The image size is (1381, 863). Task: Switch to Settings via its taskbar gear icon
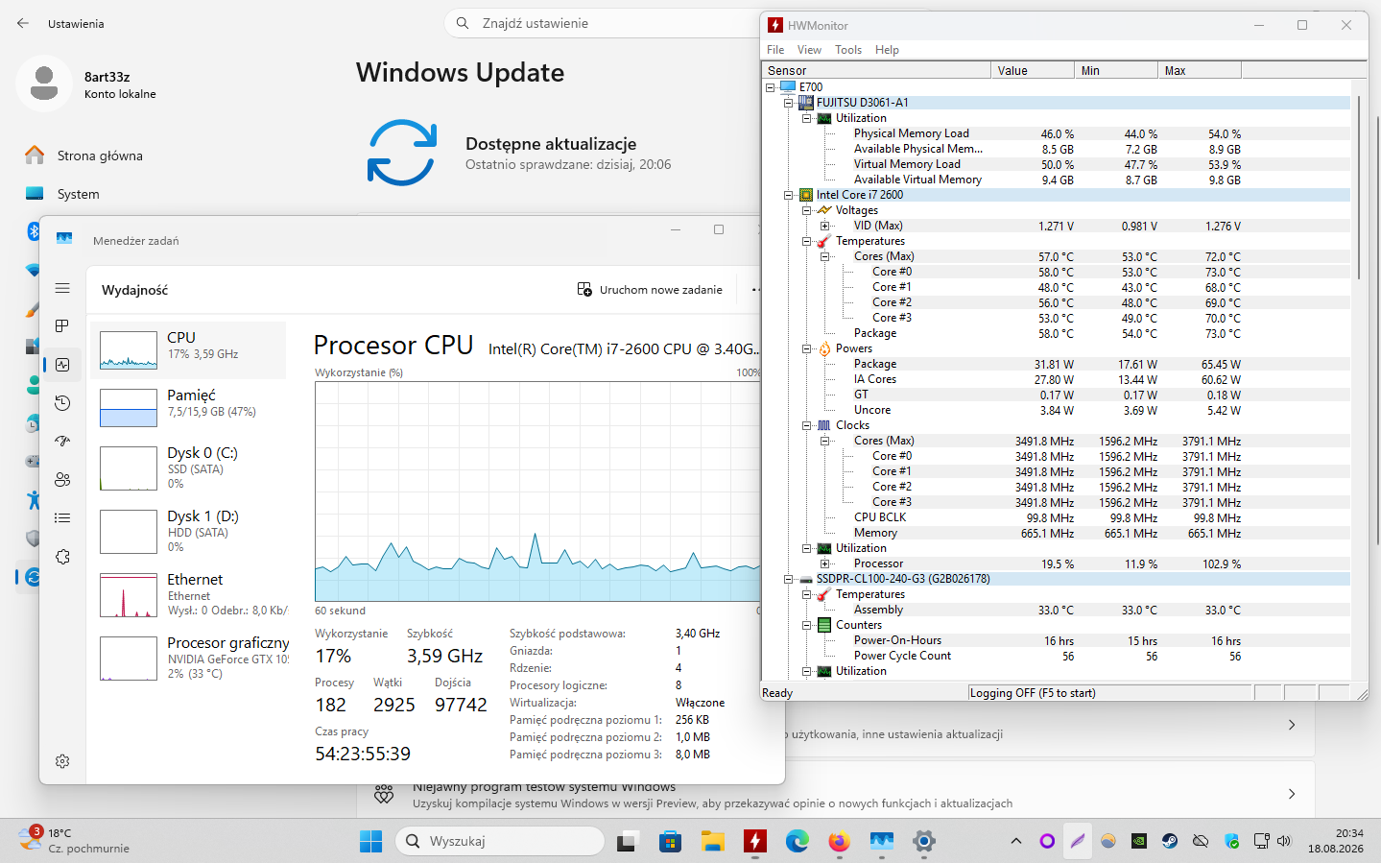tap(924, 841)
